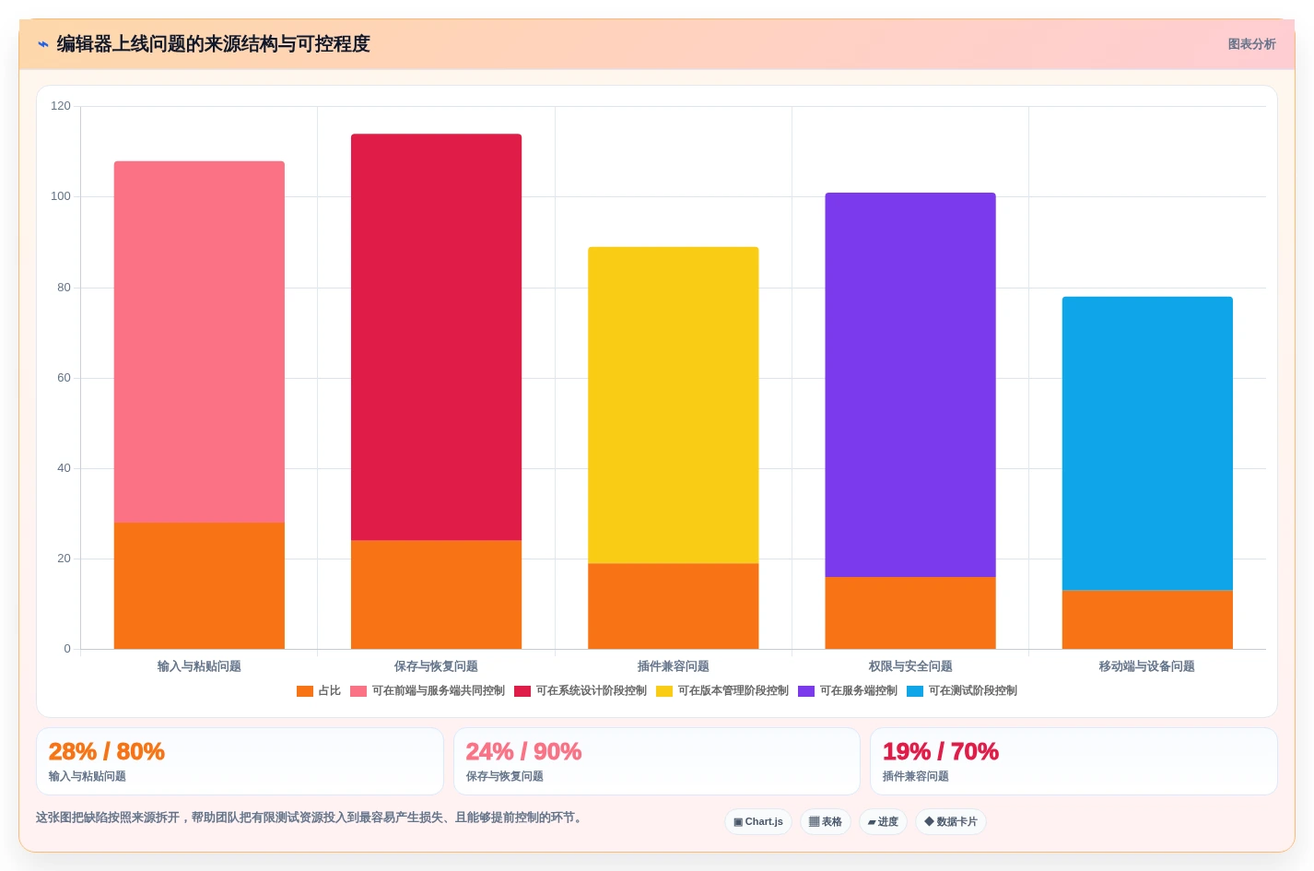Click the yellow segment of 插件兼容问题 bar
1314x871 pixels.
click(x=674, y=406)
